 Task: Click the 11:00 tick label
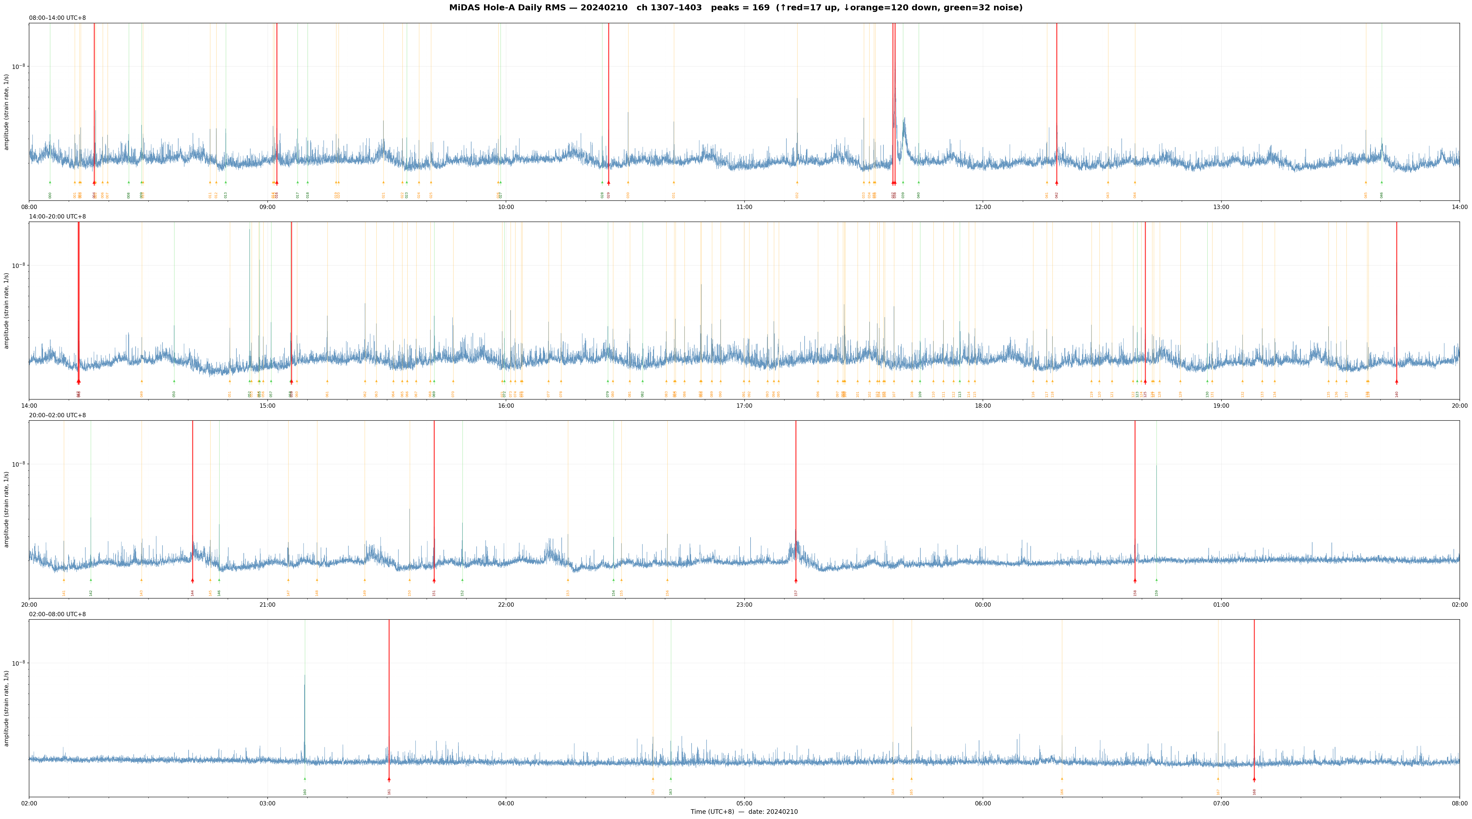pos(745,207)
